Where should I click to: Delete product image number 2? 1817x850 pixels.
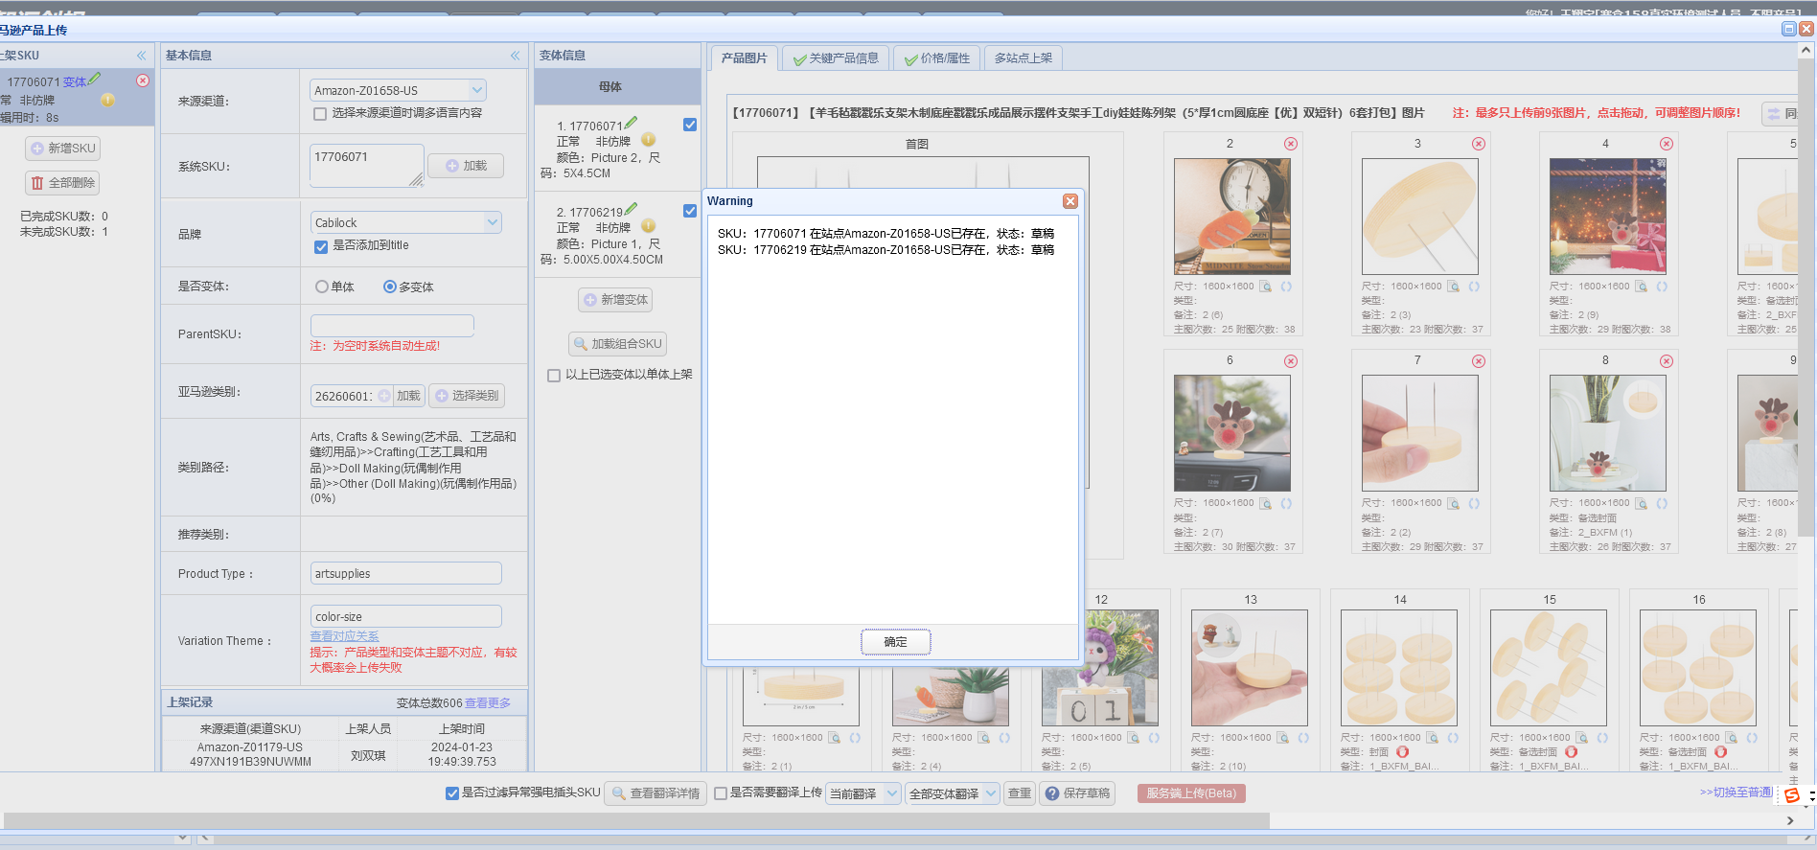coord(1291,144)
